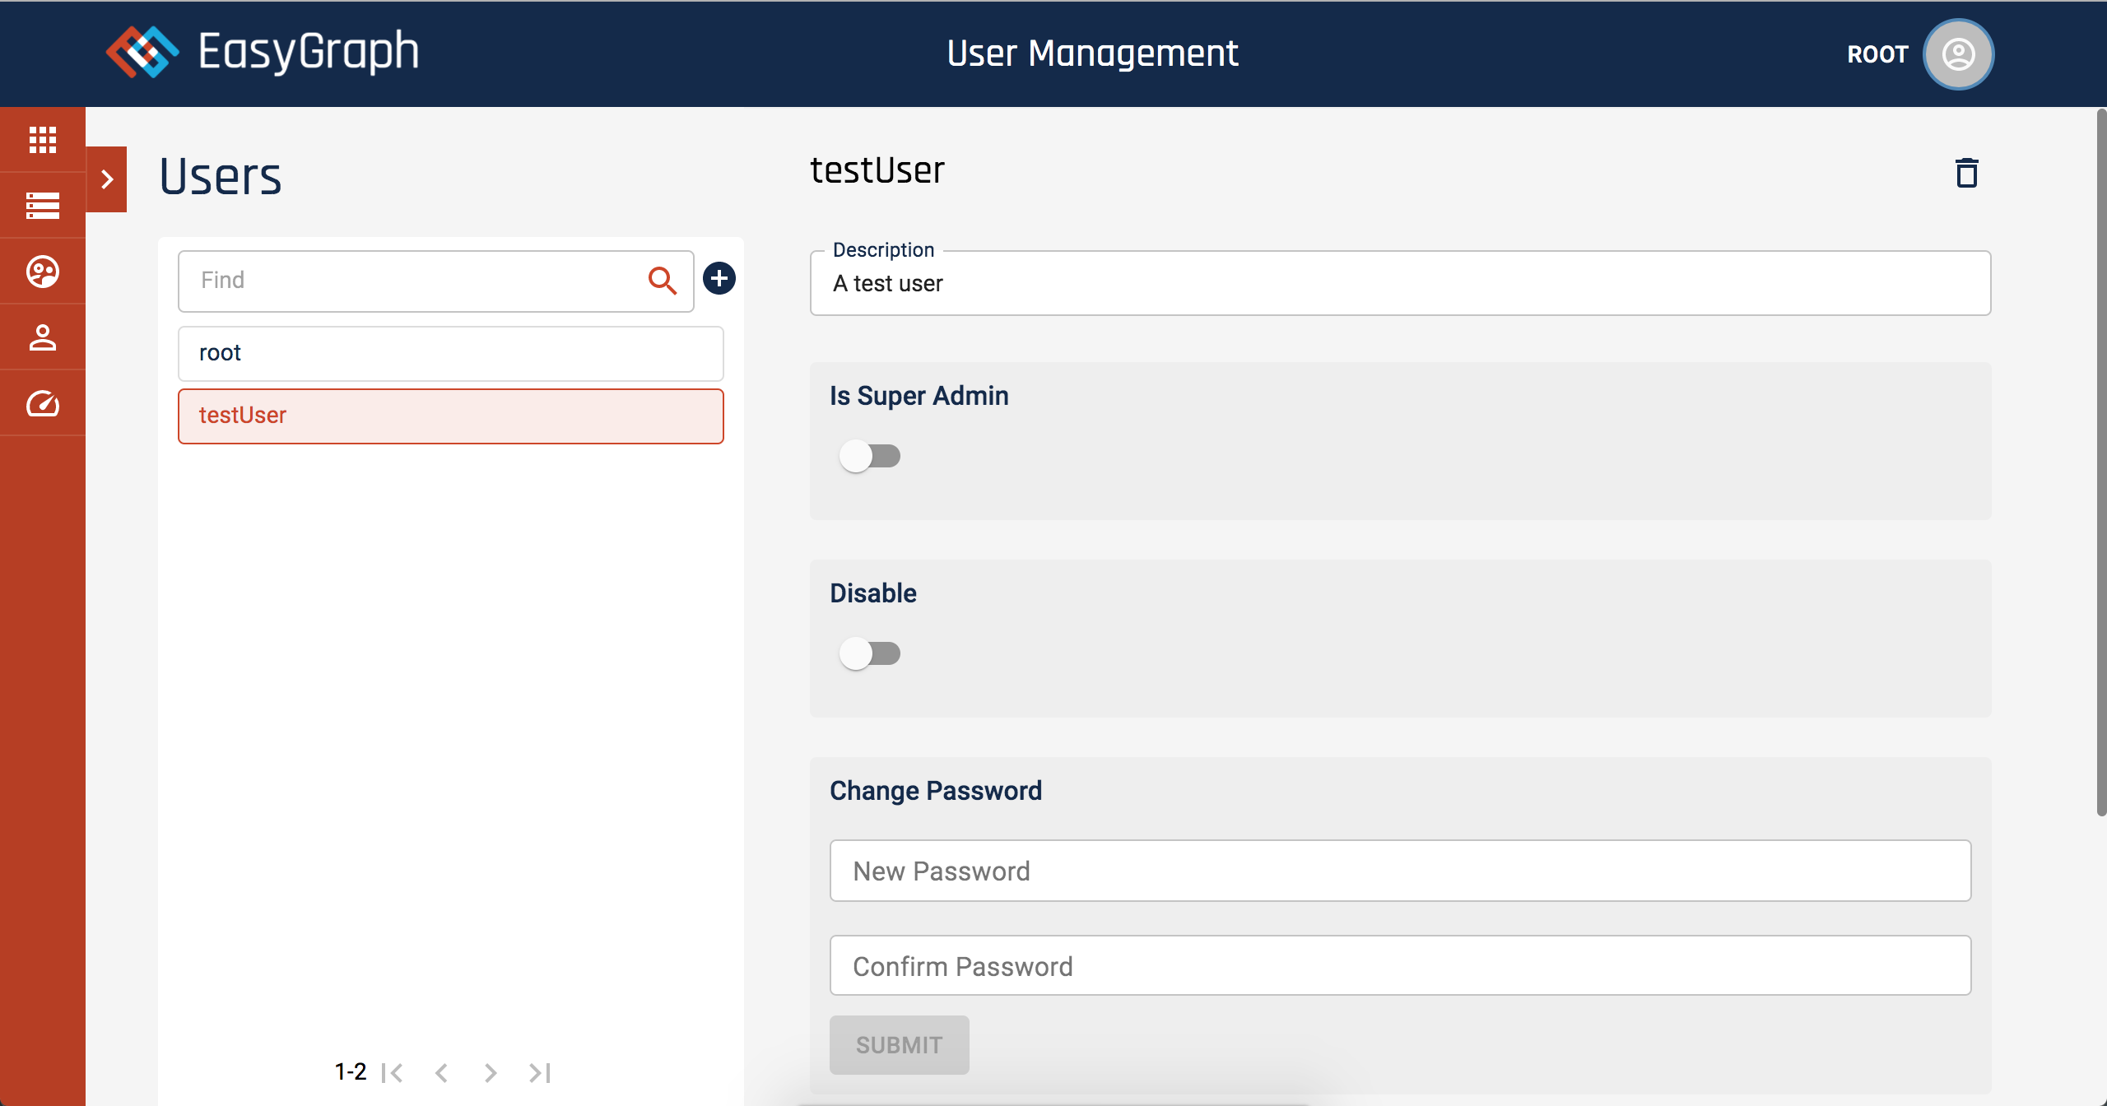Click the Confirm Password field
Image resolution: width=2107 pixels, height=1106 pixels.
[x=1400, y=965]
